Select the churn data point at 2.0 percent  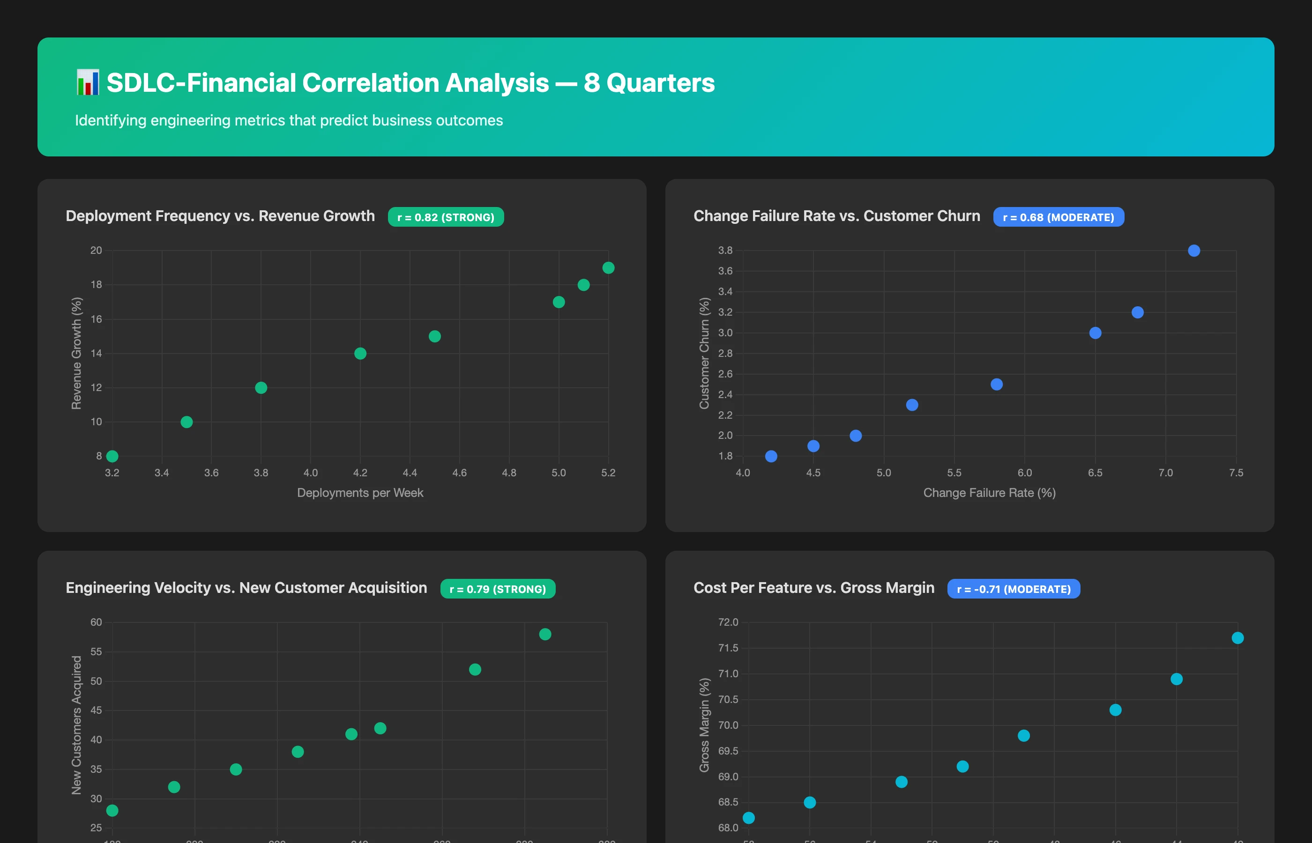pos(856,436)
